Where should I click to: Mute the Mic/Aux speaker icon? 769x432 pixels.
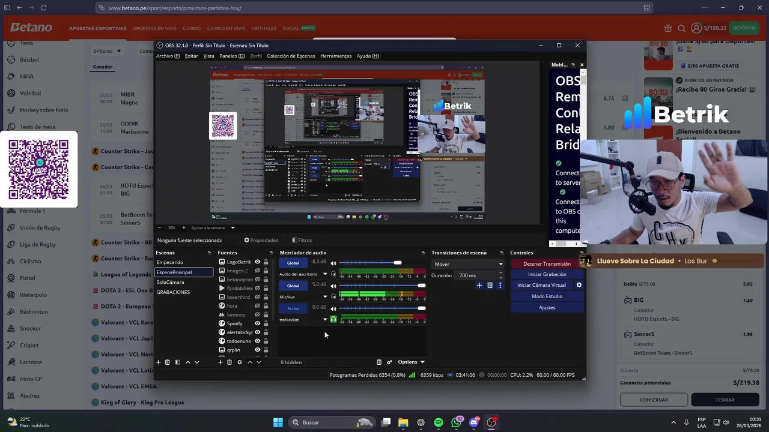coord(333,286)
